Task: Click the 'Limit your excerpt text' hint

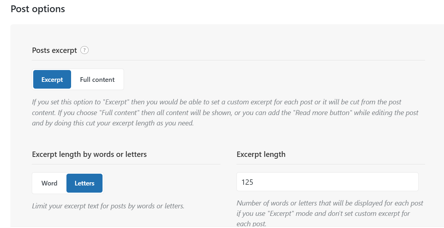Action: (x=108, y=206)
